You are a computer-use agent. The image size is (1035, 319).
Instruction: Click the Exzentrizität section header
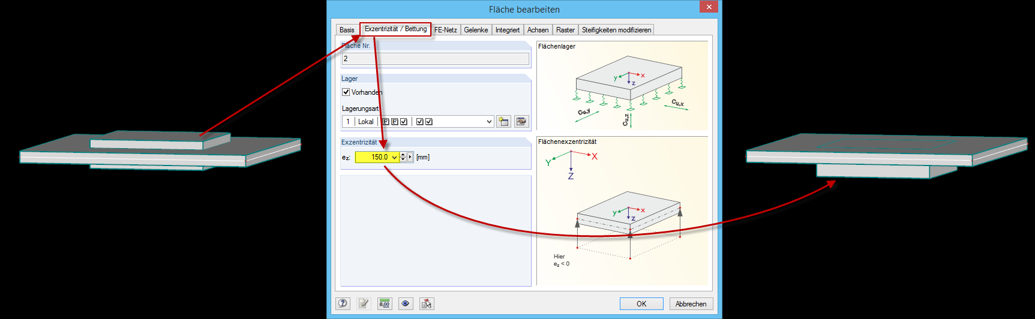click(436, 142)
